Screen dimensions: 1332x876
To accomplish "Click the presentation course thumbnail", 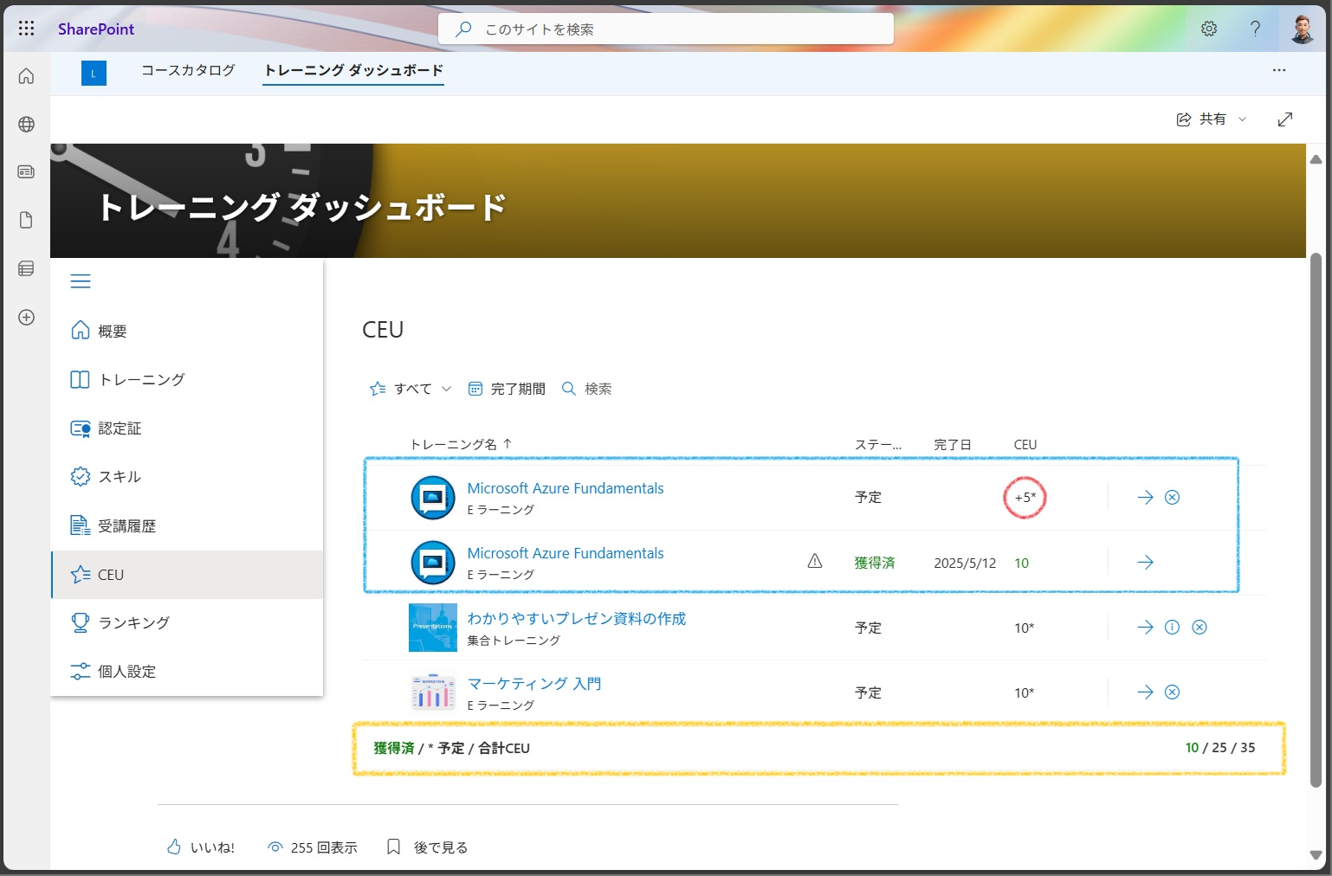I will 433,628.
